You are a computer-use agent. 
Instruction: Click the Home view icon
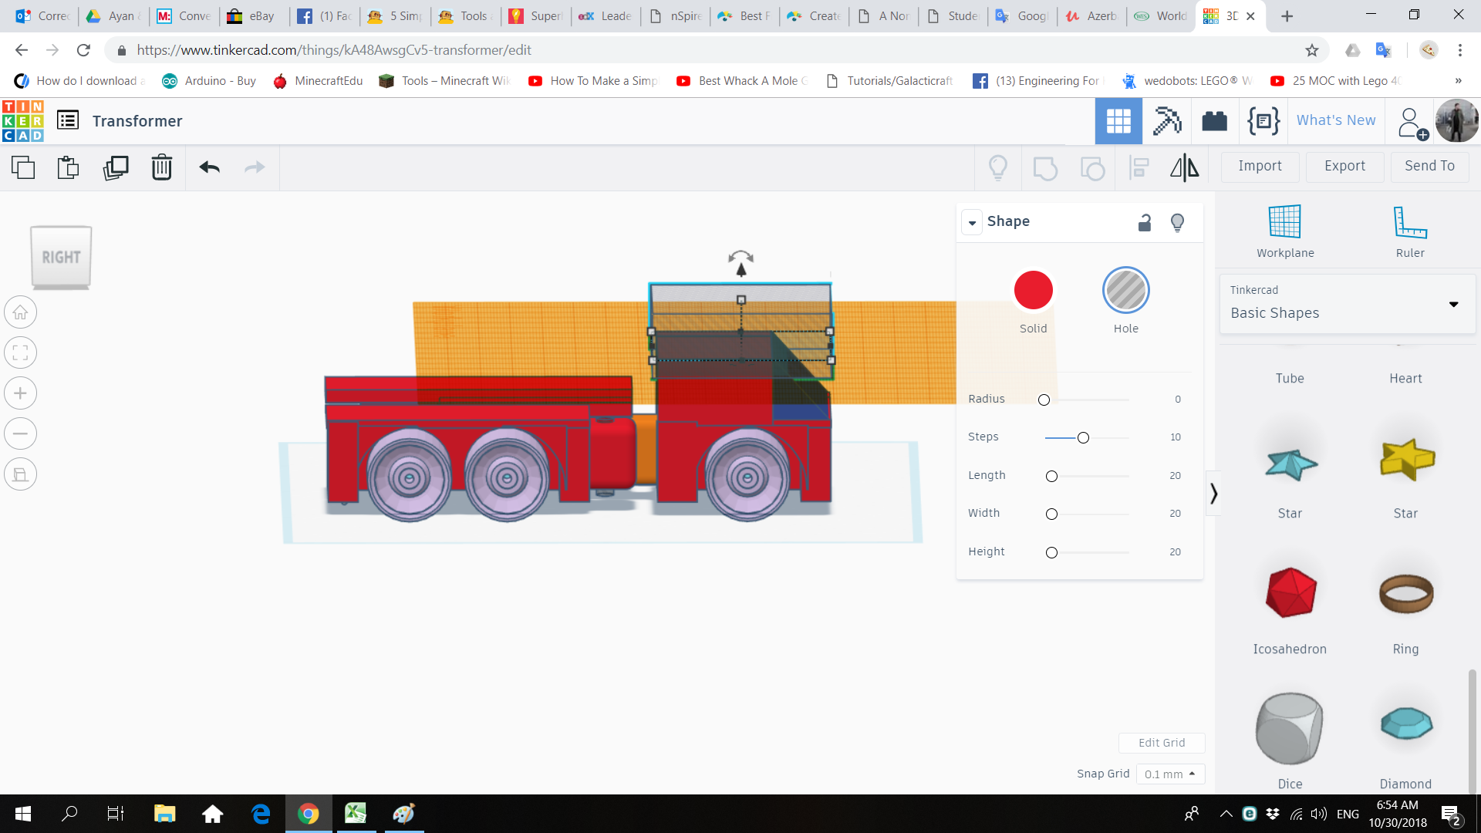point(21,312)
